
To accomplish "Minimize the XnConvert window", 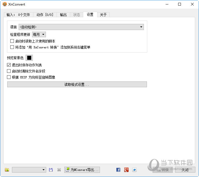I will click(167, 4).
